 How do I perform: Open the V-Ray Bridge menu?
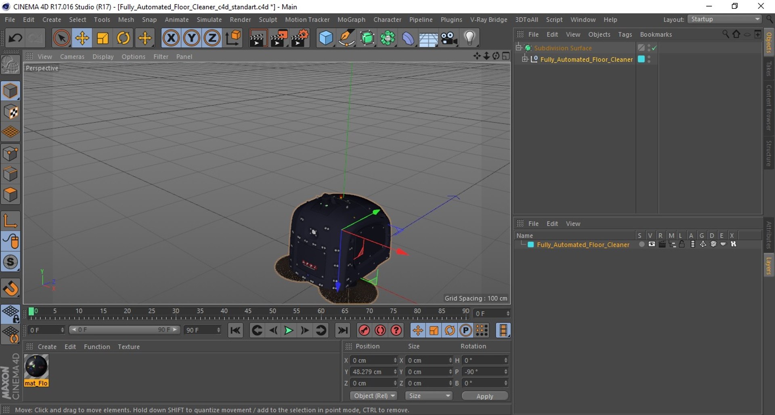point(488,19)
